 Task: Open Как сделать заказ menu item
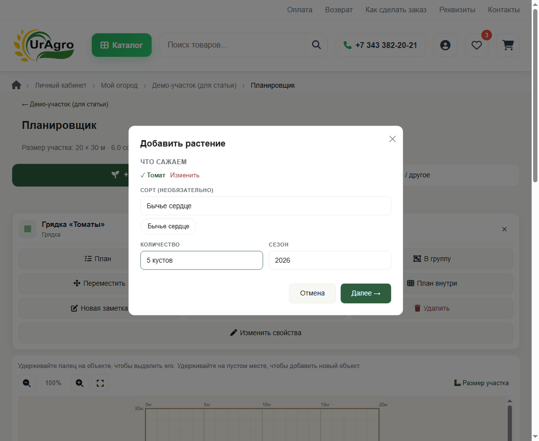[395, 10]
